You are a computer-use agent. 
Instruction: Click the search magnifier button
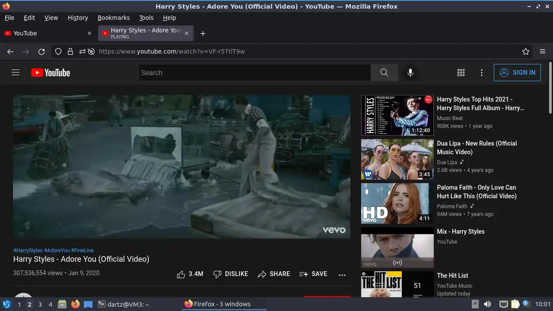[384, 73]
